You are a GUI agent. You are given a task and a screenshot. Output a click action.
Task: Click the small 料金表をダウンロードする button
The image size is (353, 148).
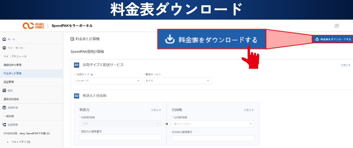point(333,39)
